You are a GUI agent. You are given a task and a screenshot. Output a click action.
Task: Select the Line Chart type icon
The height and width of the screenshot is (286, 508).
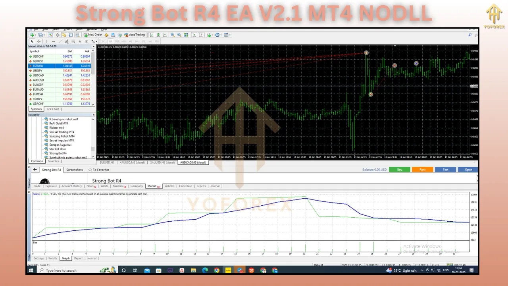tap(165, 35)
